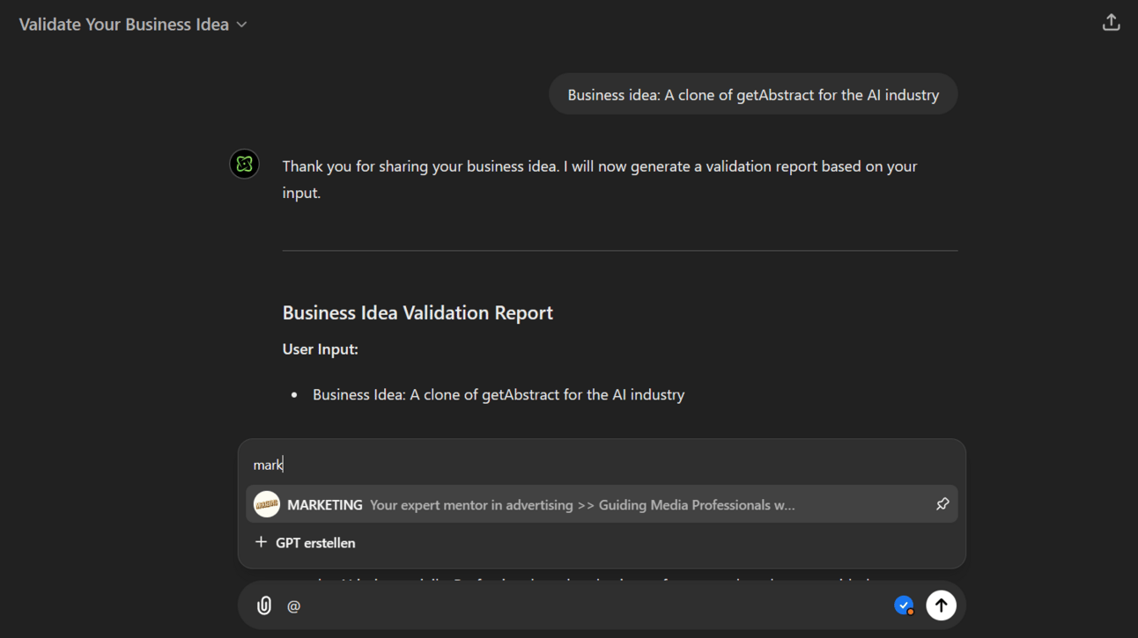
Task: Attach a file with the paperclip icon
Action: click(x=263, y=605)
